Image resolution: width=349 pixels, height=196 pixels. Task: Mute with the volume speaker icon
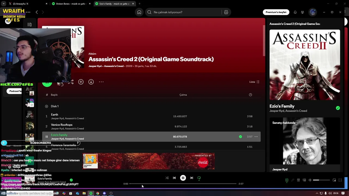pyautogui.click(x=310, y=180)
